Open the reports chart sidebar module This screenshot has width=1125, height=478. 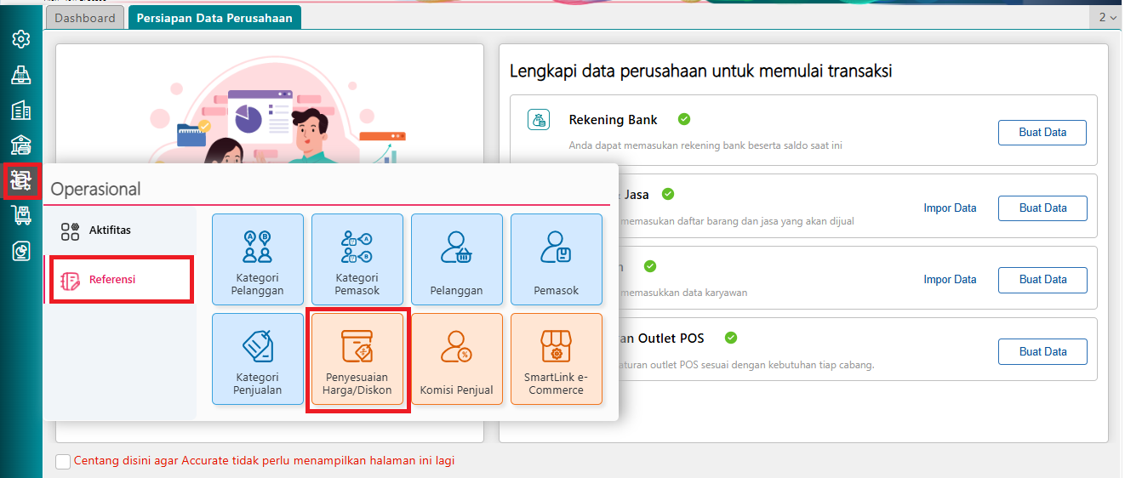(21, 251)
